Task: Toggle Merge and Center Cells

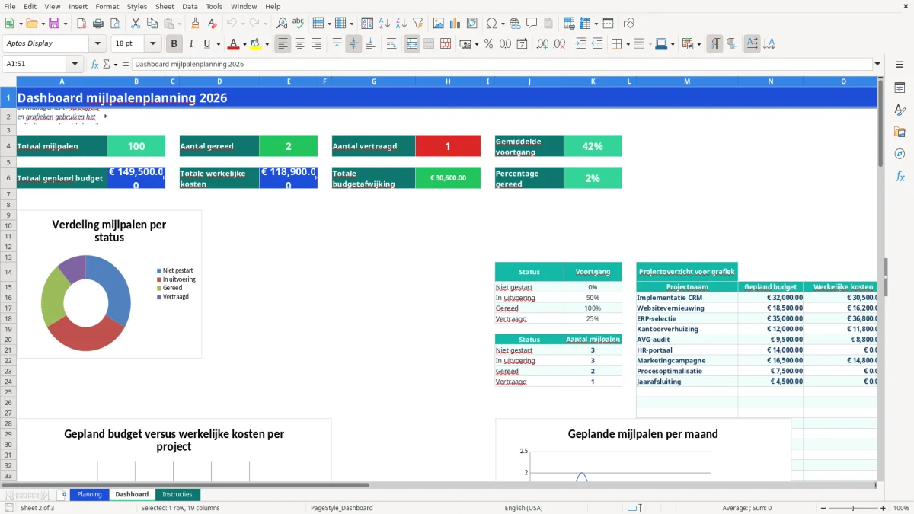Action: 412,44
